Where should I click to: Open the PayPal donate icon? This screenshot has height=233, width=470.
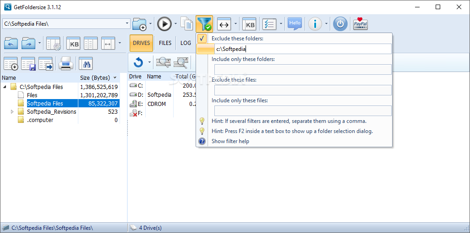pos(361,24)
